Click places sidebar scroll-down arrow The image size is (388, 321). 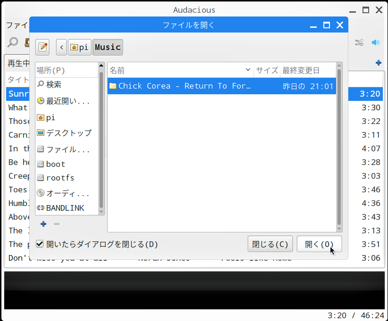coord(101,212)
